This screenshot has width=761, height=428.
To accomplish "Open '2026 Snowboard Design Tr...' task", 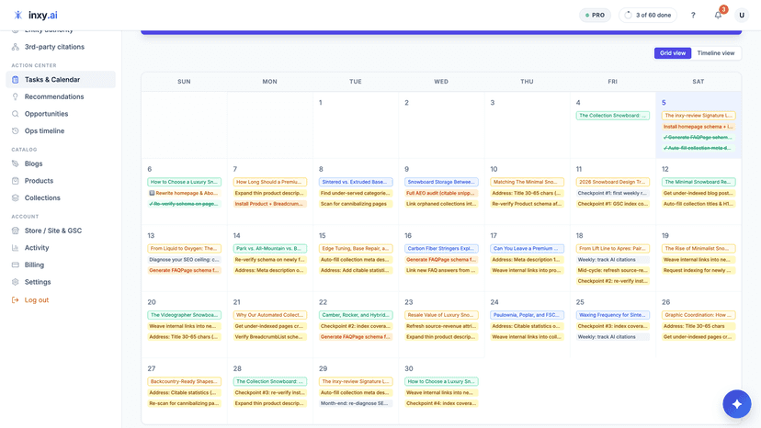I will (x=612, y=182).
